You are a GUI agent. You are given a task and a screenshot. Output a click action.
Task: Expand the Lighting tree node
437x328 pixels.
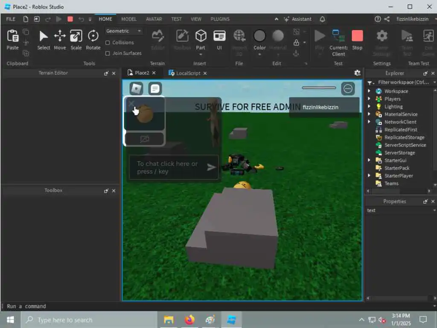[x=369, y=106]
